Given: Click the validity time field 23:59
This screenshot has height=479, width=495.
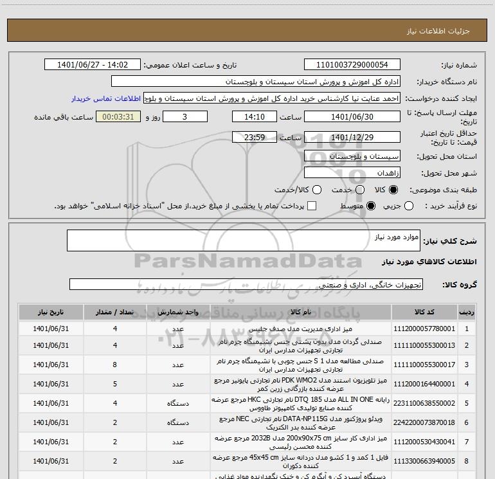Looking at the screenshot, I should coord(255,137).
